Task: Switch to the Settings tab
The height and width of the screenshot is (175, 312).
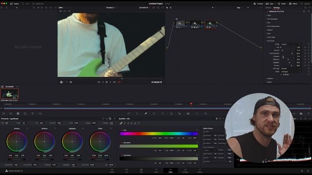Action: click(x=276, y=8)
